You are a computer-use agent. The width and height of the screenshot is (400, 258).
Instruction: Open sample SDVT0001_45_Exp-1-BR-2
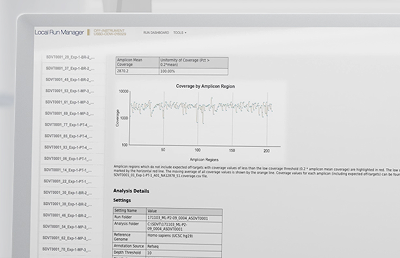tap(70, 79)
